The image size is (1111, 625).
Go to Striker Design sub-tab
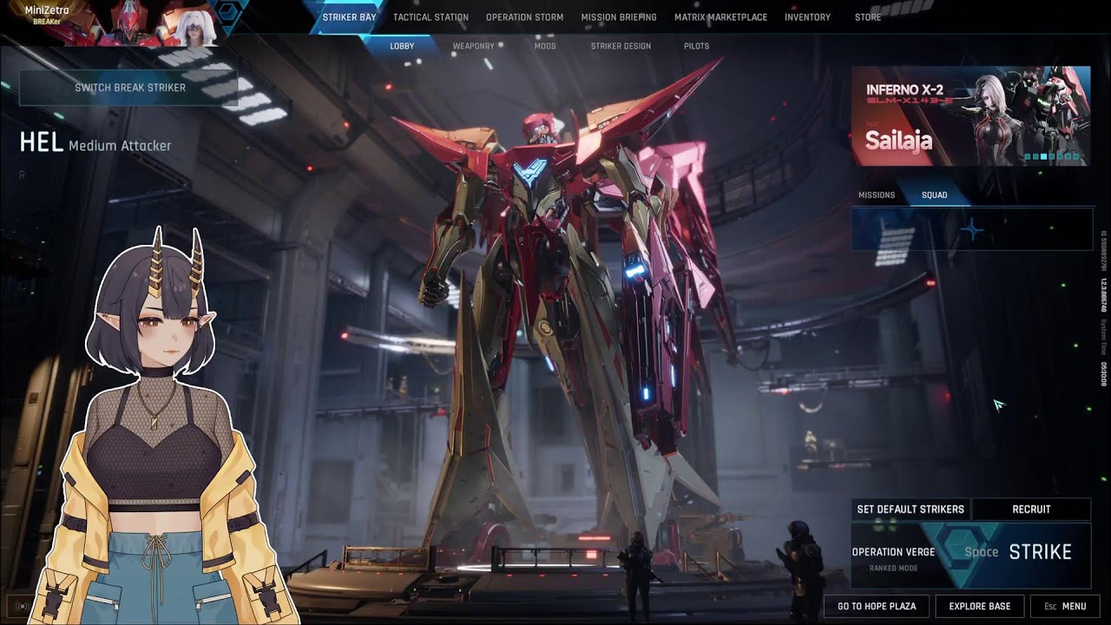tap(621, 46)
